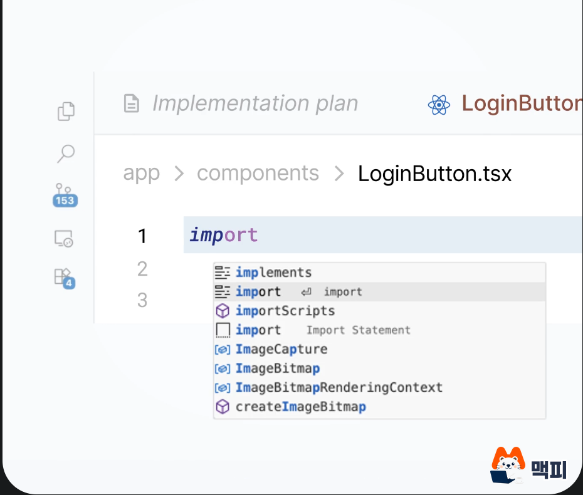Select the import keyword suggestion with enter hint

(380, 292)
